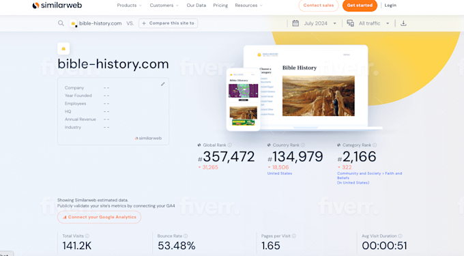Click the Global Rank info icon

(x=230, y=145)
